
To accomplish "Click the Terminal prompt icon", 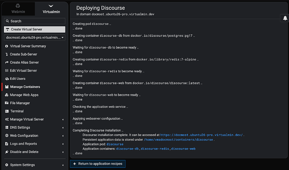I will tap(7, 111).
